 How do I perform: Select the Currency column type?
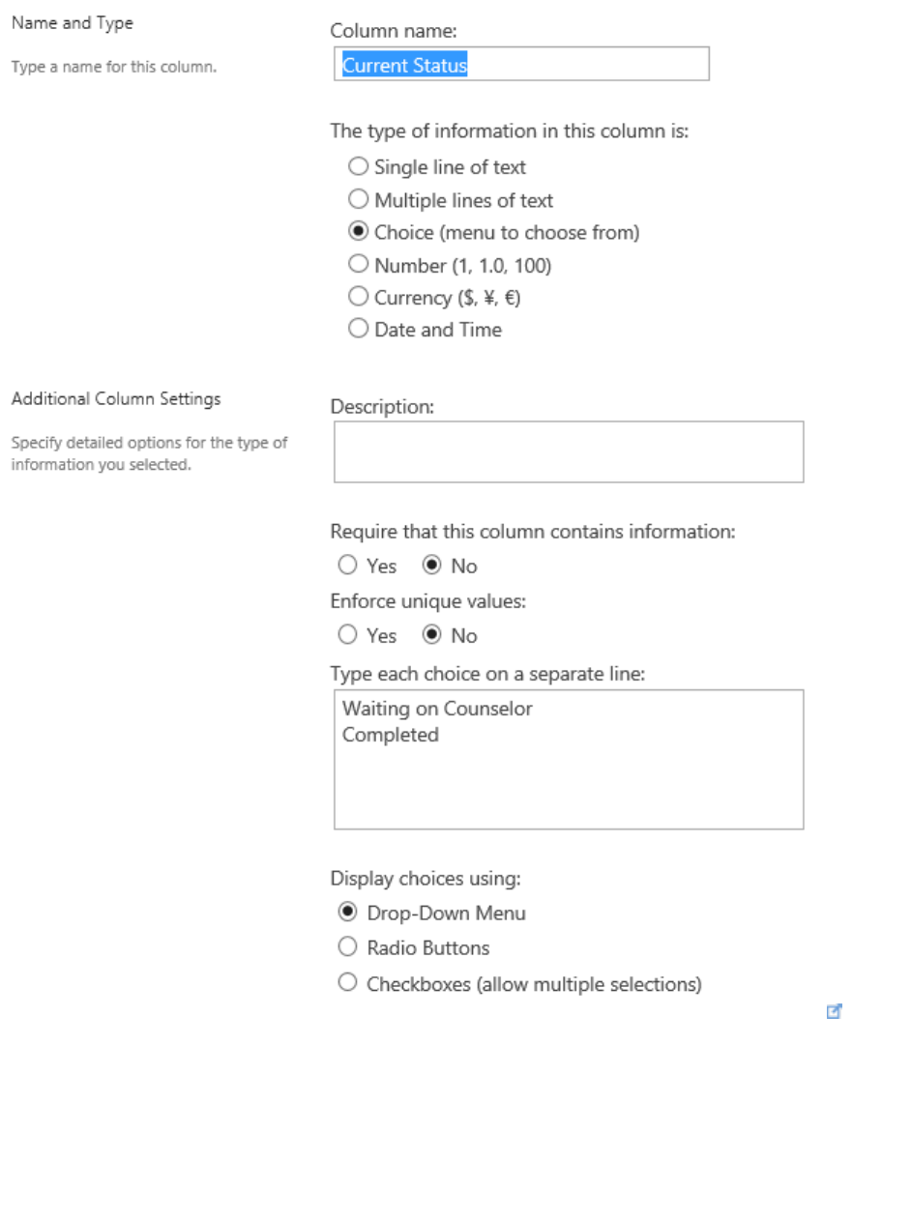359,297
